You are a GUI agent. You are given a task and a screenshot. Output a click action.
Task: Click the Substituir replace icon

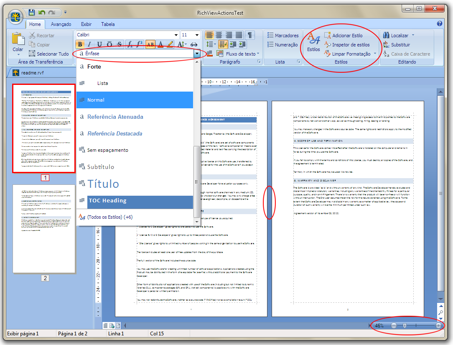pyautogui.click(x=386, y=45)
